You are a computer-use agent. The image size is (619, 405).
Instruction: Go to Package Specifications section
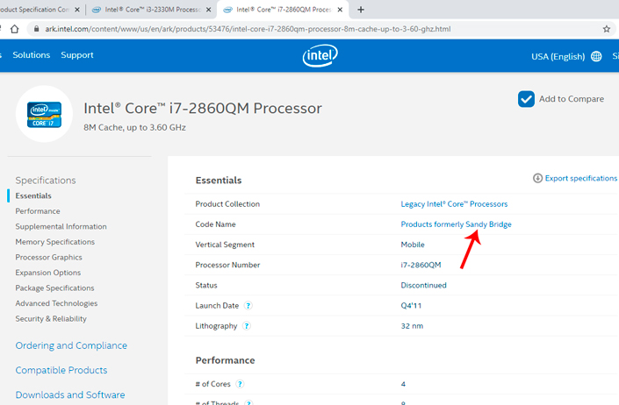tap(54, 288)
